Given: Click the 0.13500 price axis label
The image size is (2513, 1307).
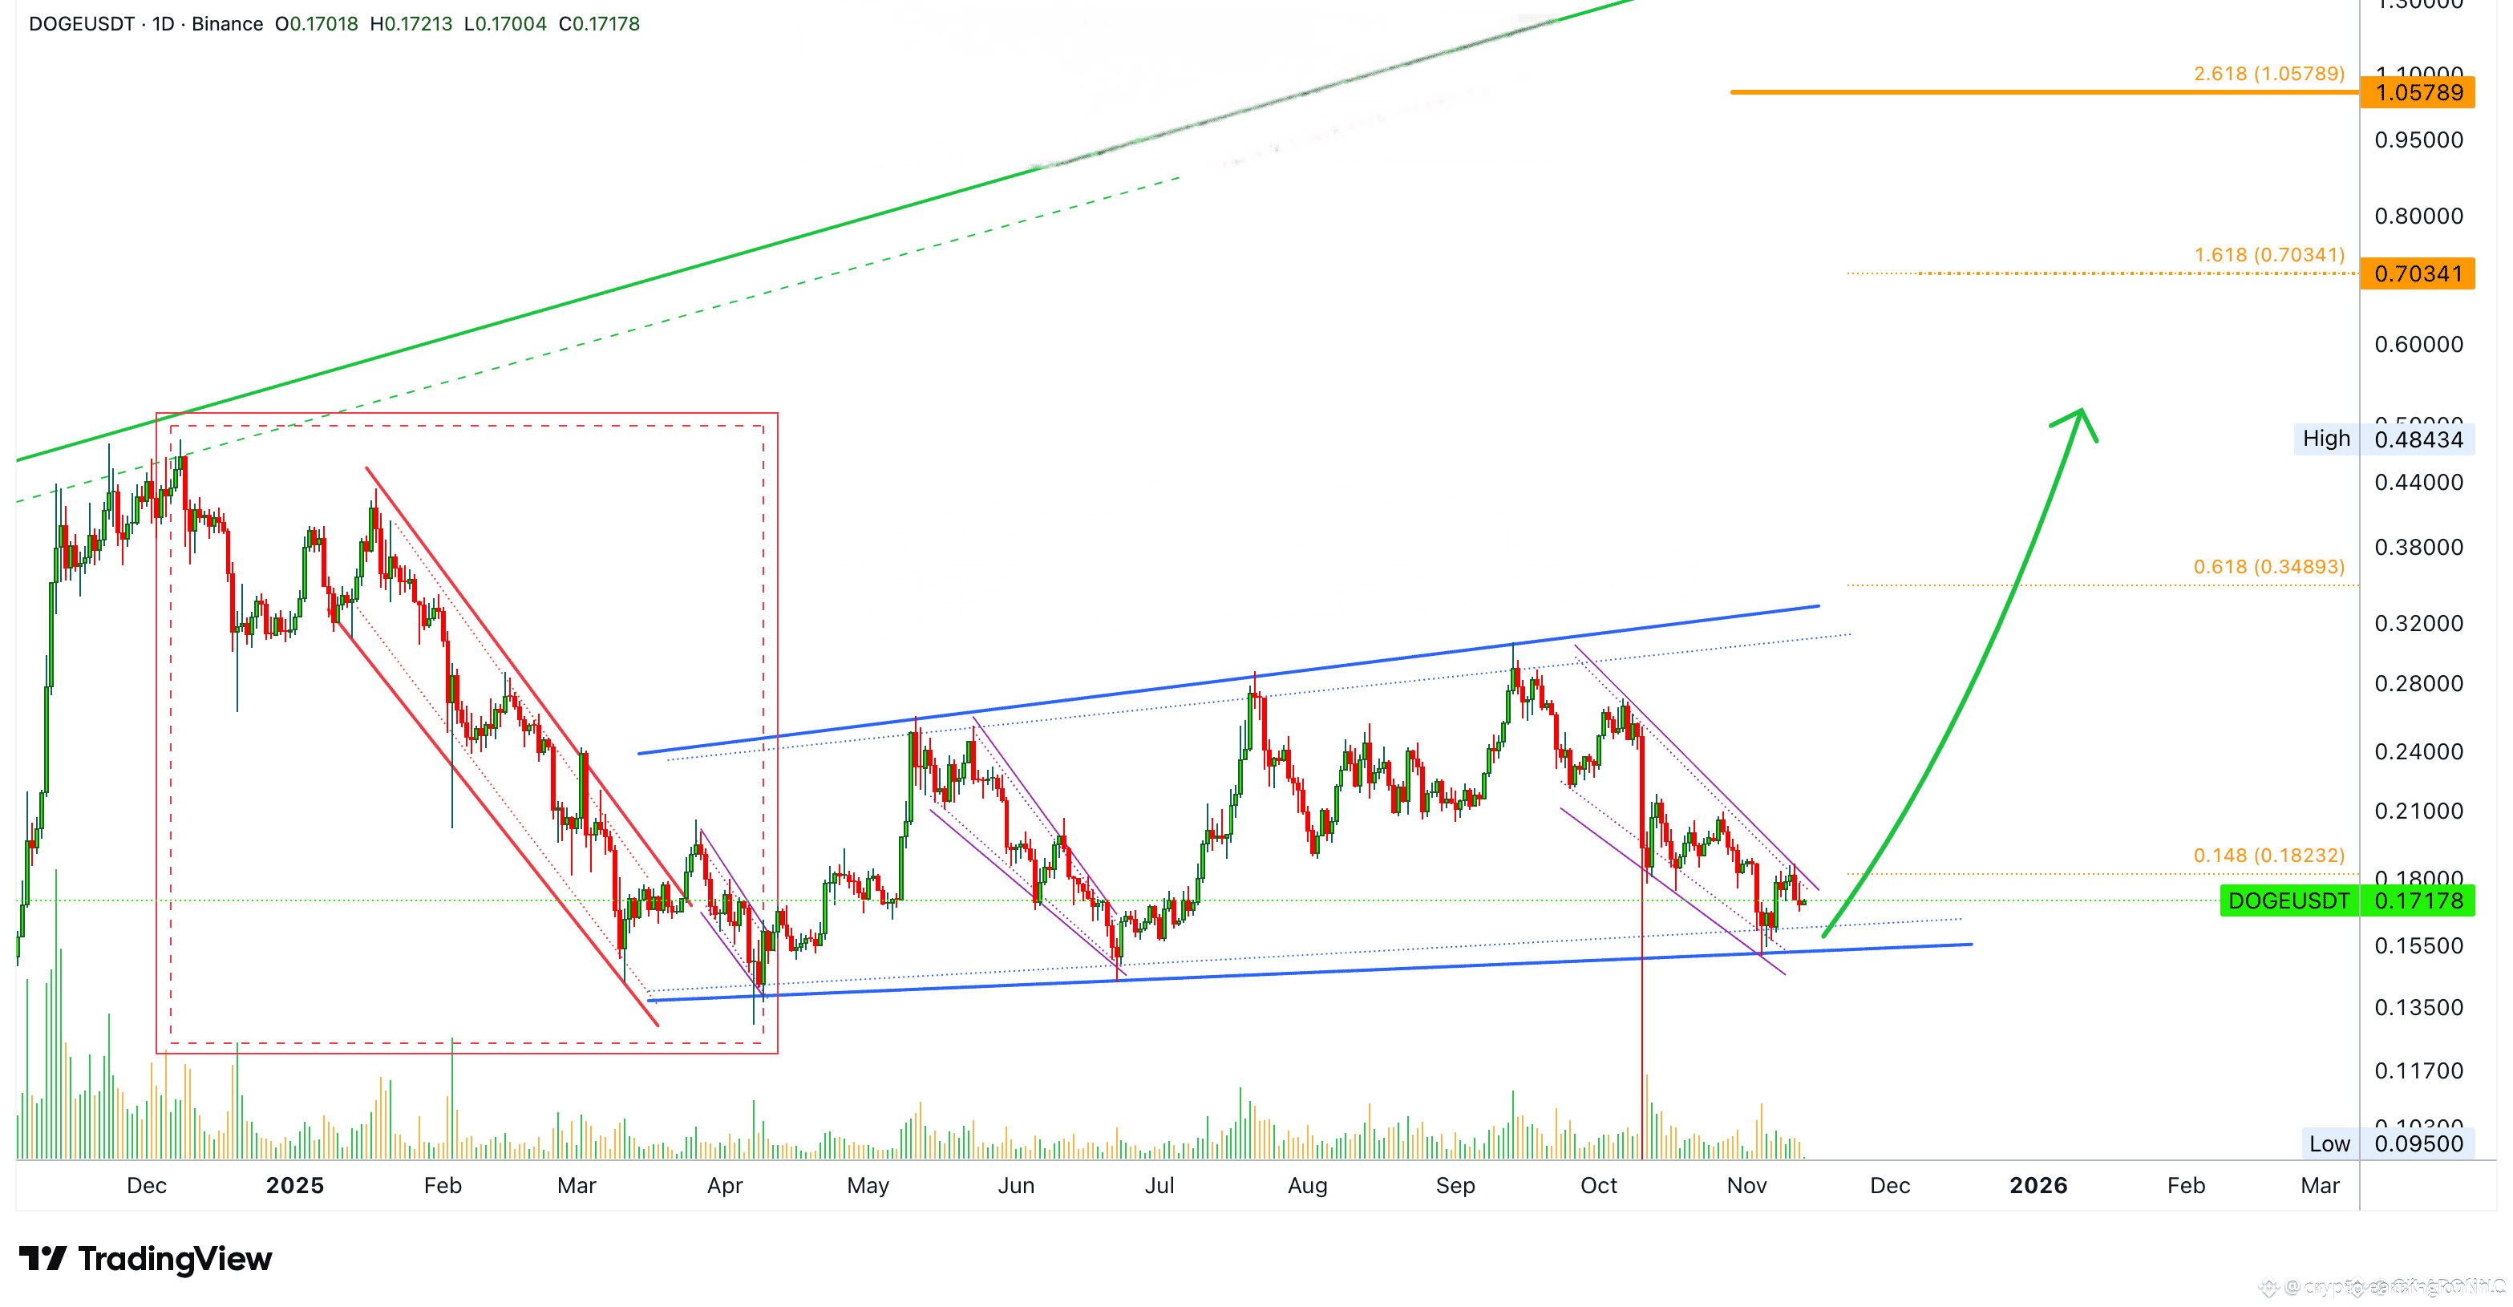Looking at the screenshot, I should 2418,1008.
